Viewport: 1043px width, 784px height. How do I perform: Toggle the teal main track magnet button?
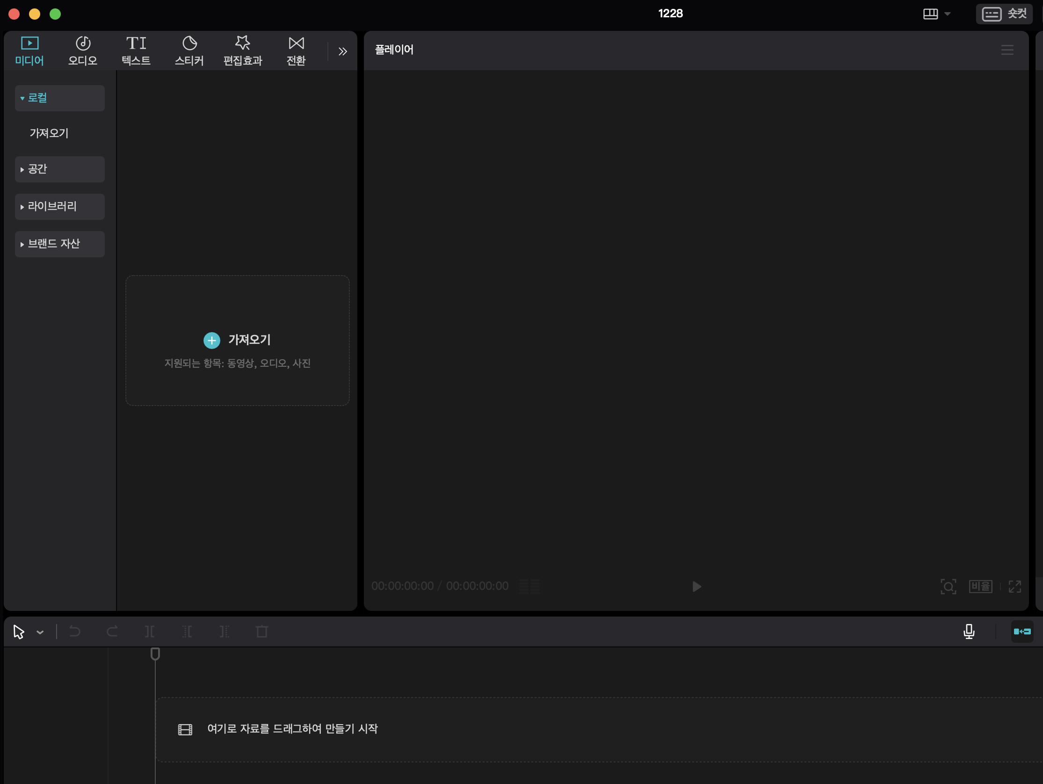1022,631
